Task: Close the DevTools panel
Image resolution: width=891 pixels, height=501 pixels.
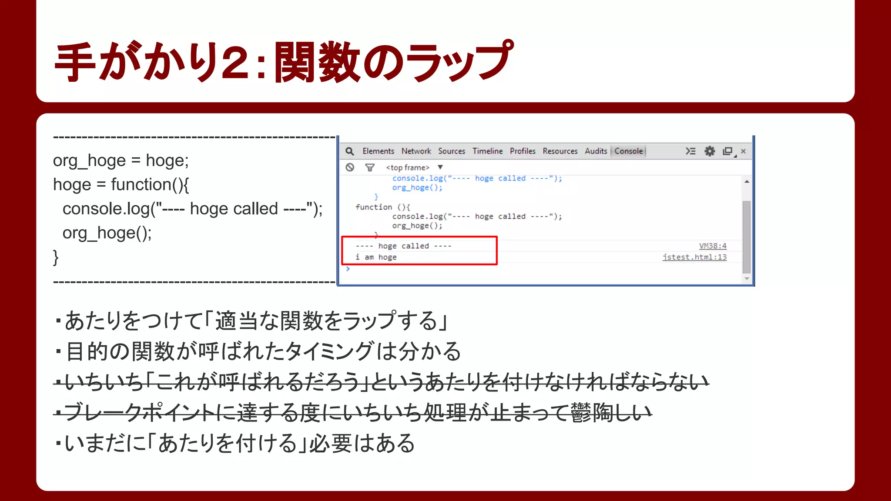Action: coord(744,151)
